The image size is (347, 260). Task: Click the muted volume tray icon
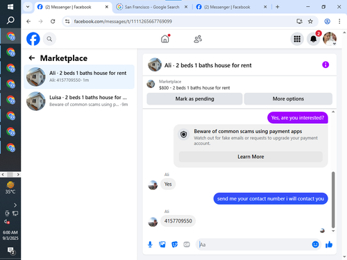pyautogui.click(x=7, y=222)
